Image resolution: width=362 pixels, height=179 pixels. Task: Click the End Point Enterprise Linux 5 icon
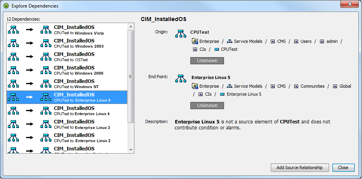(180, 79)
